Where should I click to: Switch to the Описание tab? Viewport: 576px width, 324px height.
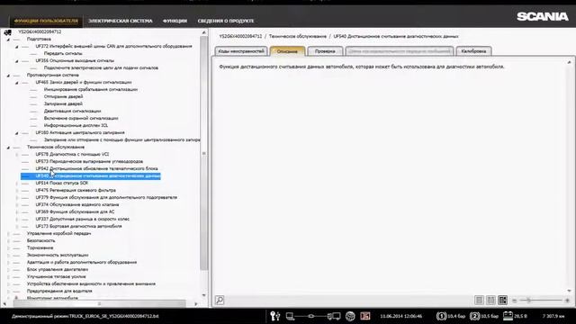point(287,51)
